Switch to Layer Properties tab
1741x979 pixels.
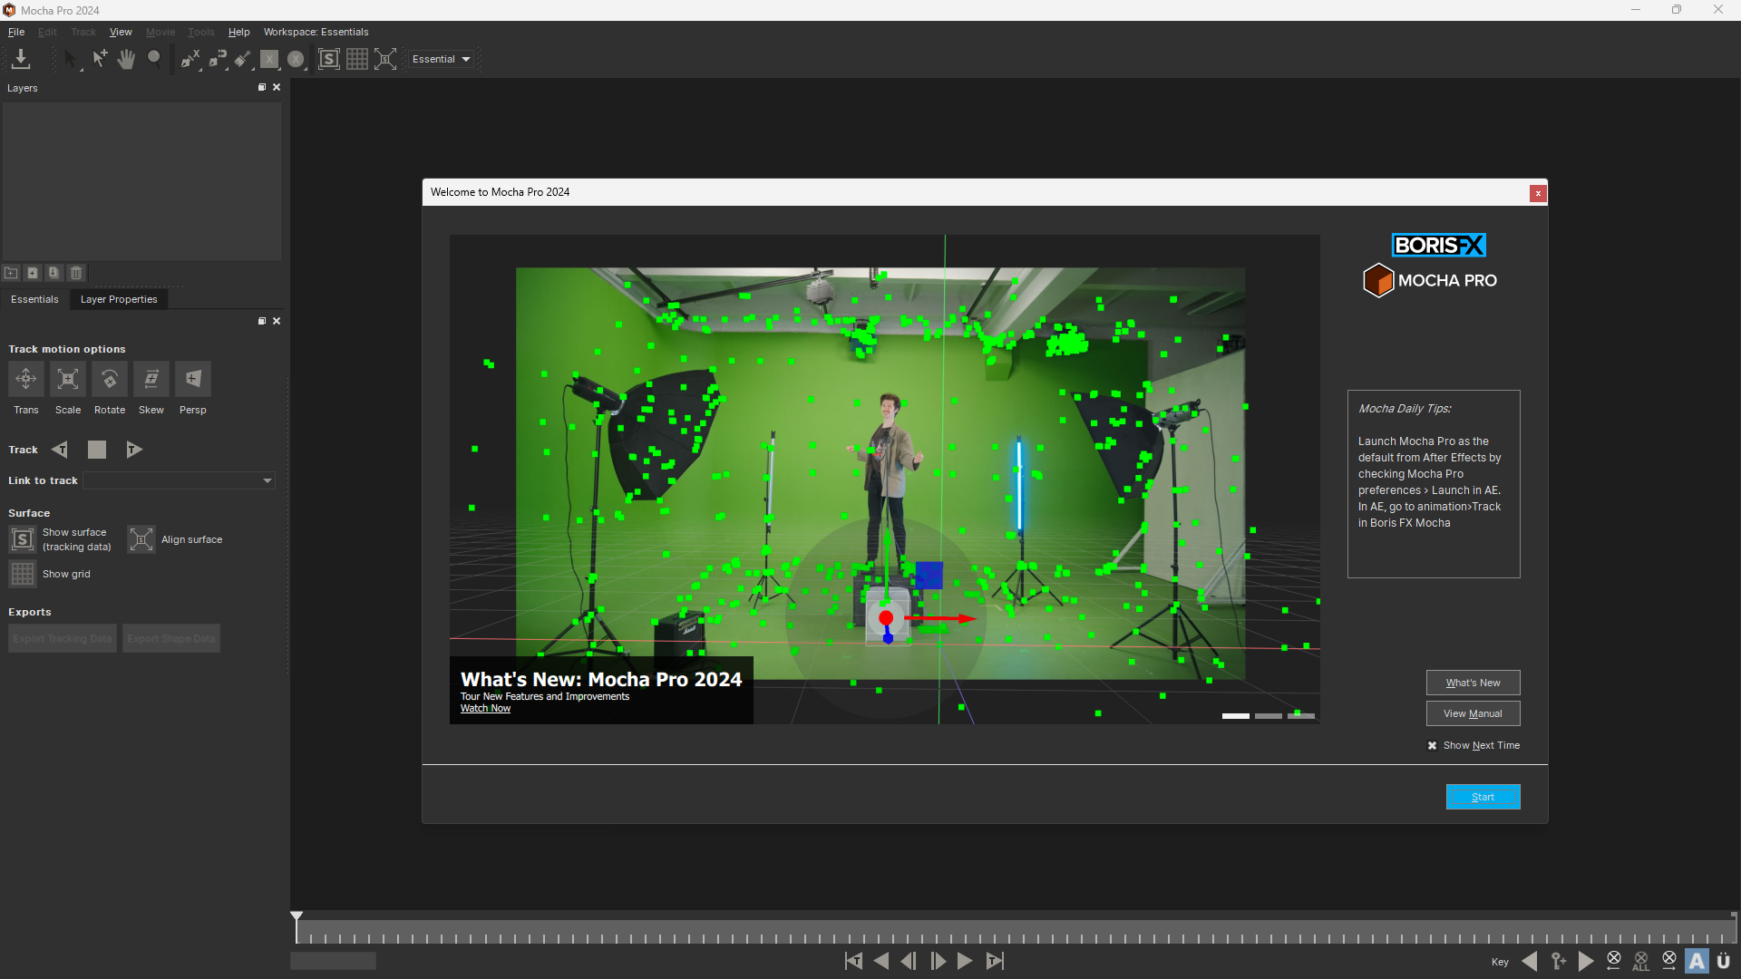pos(119,299)
